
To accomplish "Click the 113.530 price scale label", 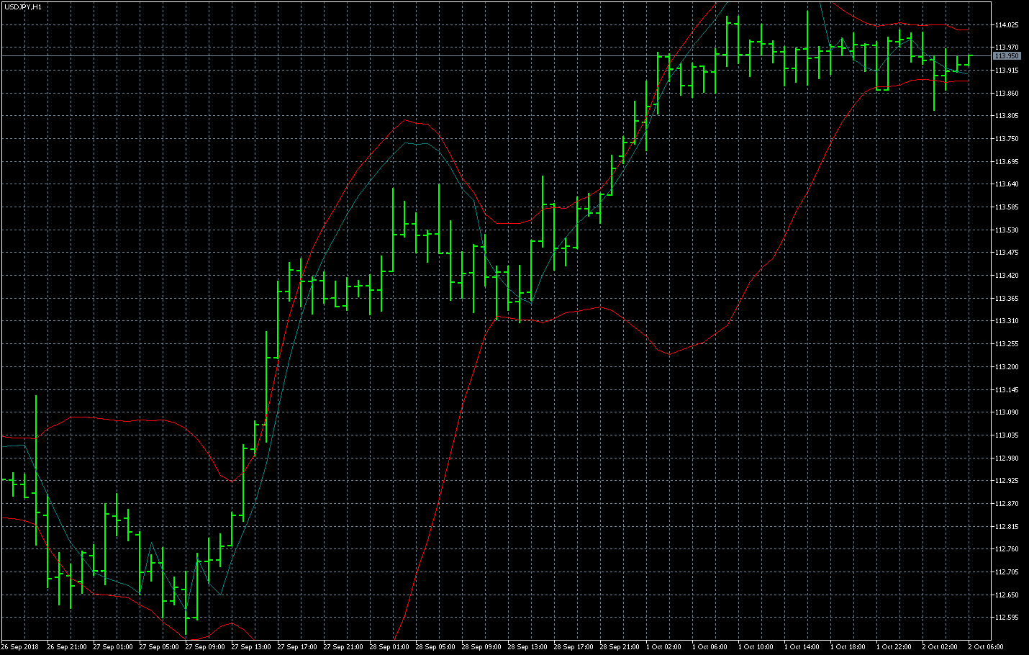I will tap(1007, 230).
